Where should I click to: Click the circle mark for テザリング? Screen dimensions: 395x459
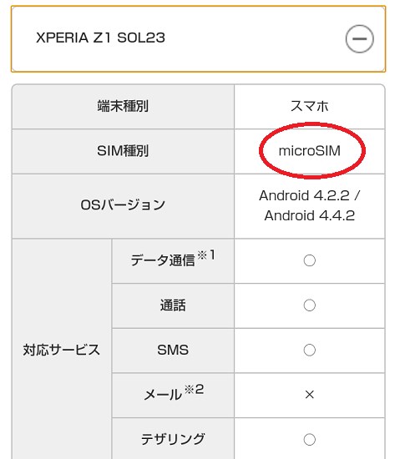[x=310, y=439]
